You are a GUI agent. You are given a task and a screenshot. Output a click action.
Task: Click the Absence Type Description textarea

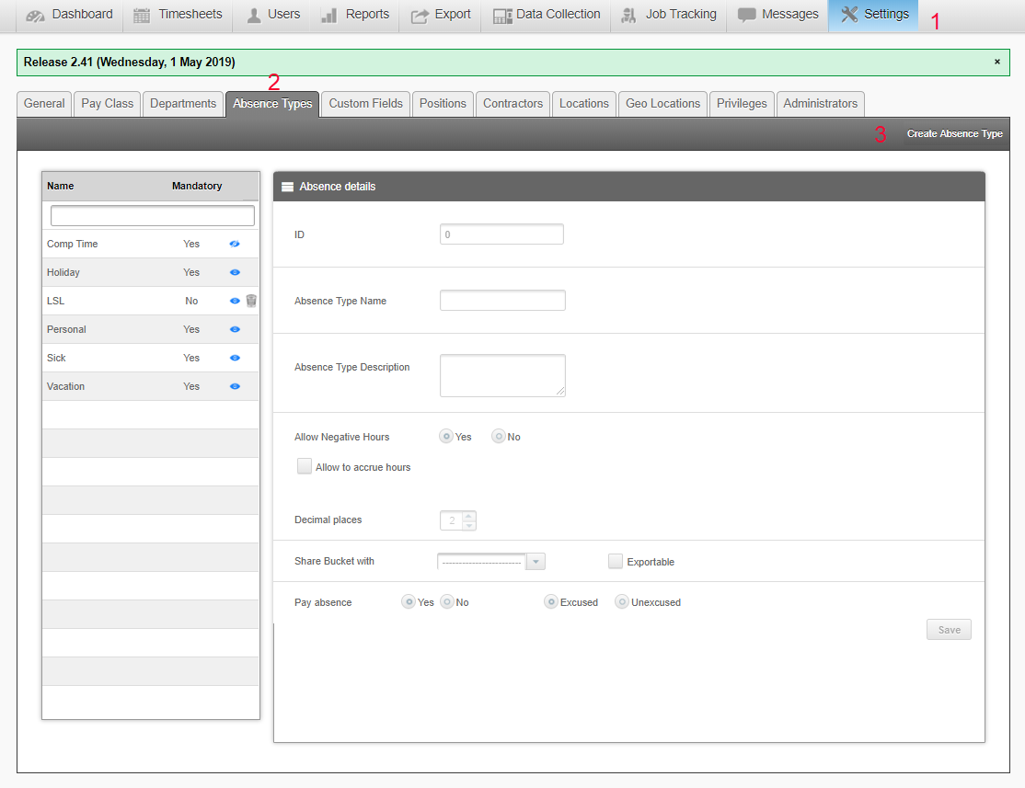(x=502, y=376)
